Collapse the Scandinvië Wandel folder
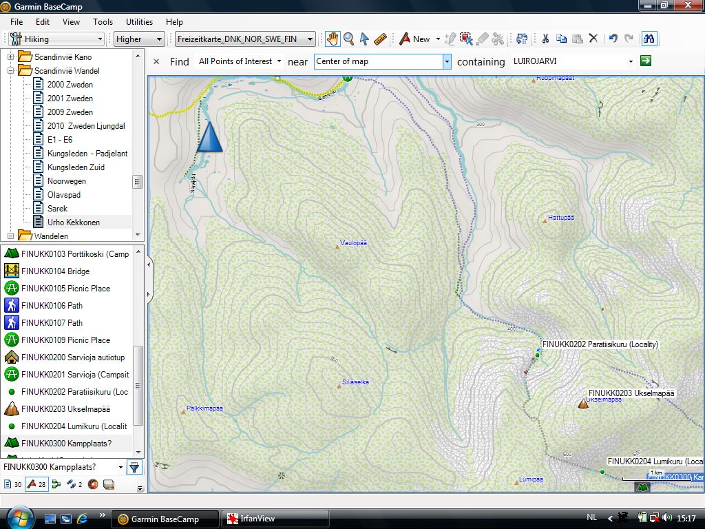The height and width of the screenshot is (529, 705). click(11, 70)
